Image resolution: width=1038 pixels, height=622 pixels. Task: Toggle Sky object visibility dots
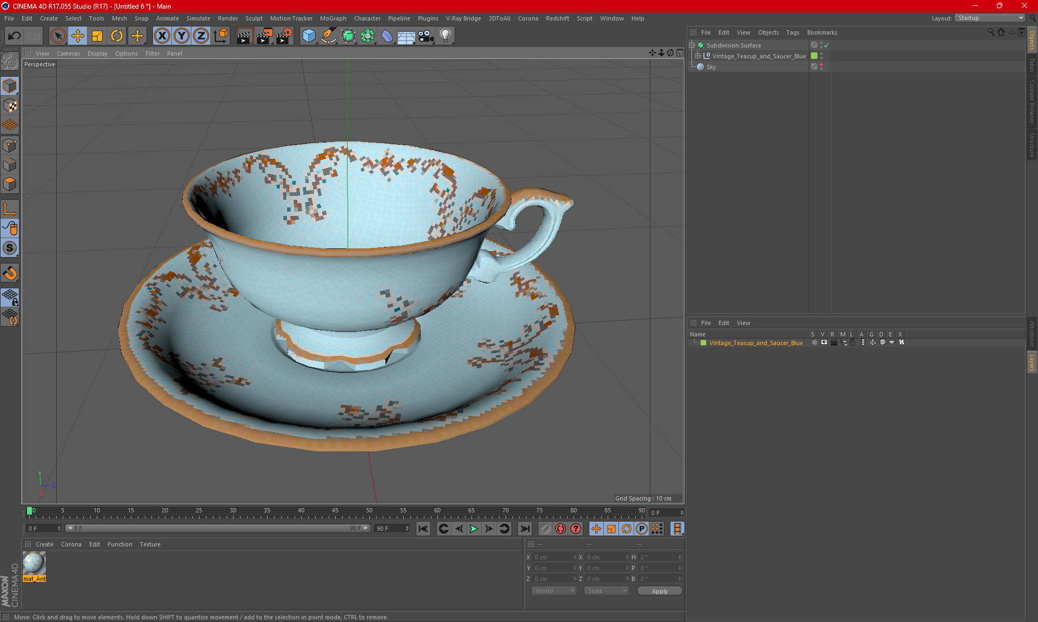coord(822,66)
